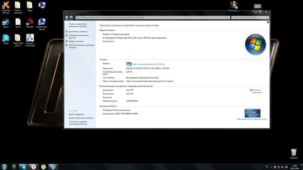Select the blank 'steam' file icon

[x=18, y=23]
